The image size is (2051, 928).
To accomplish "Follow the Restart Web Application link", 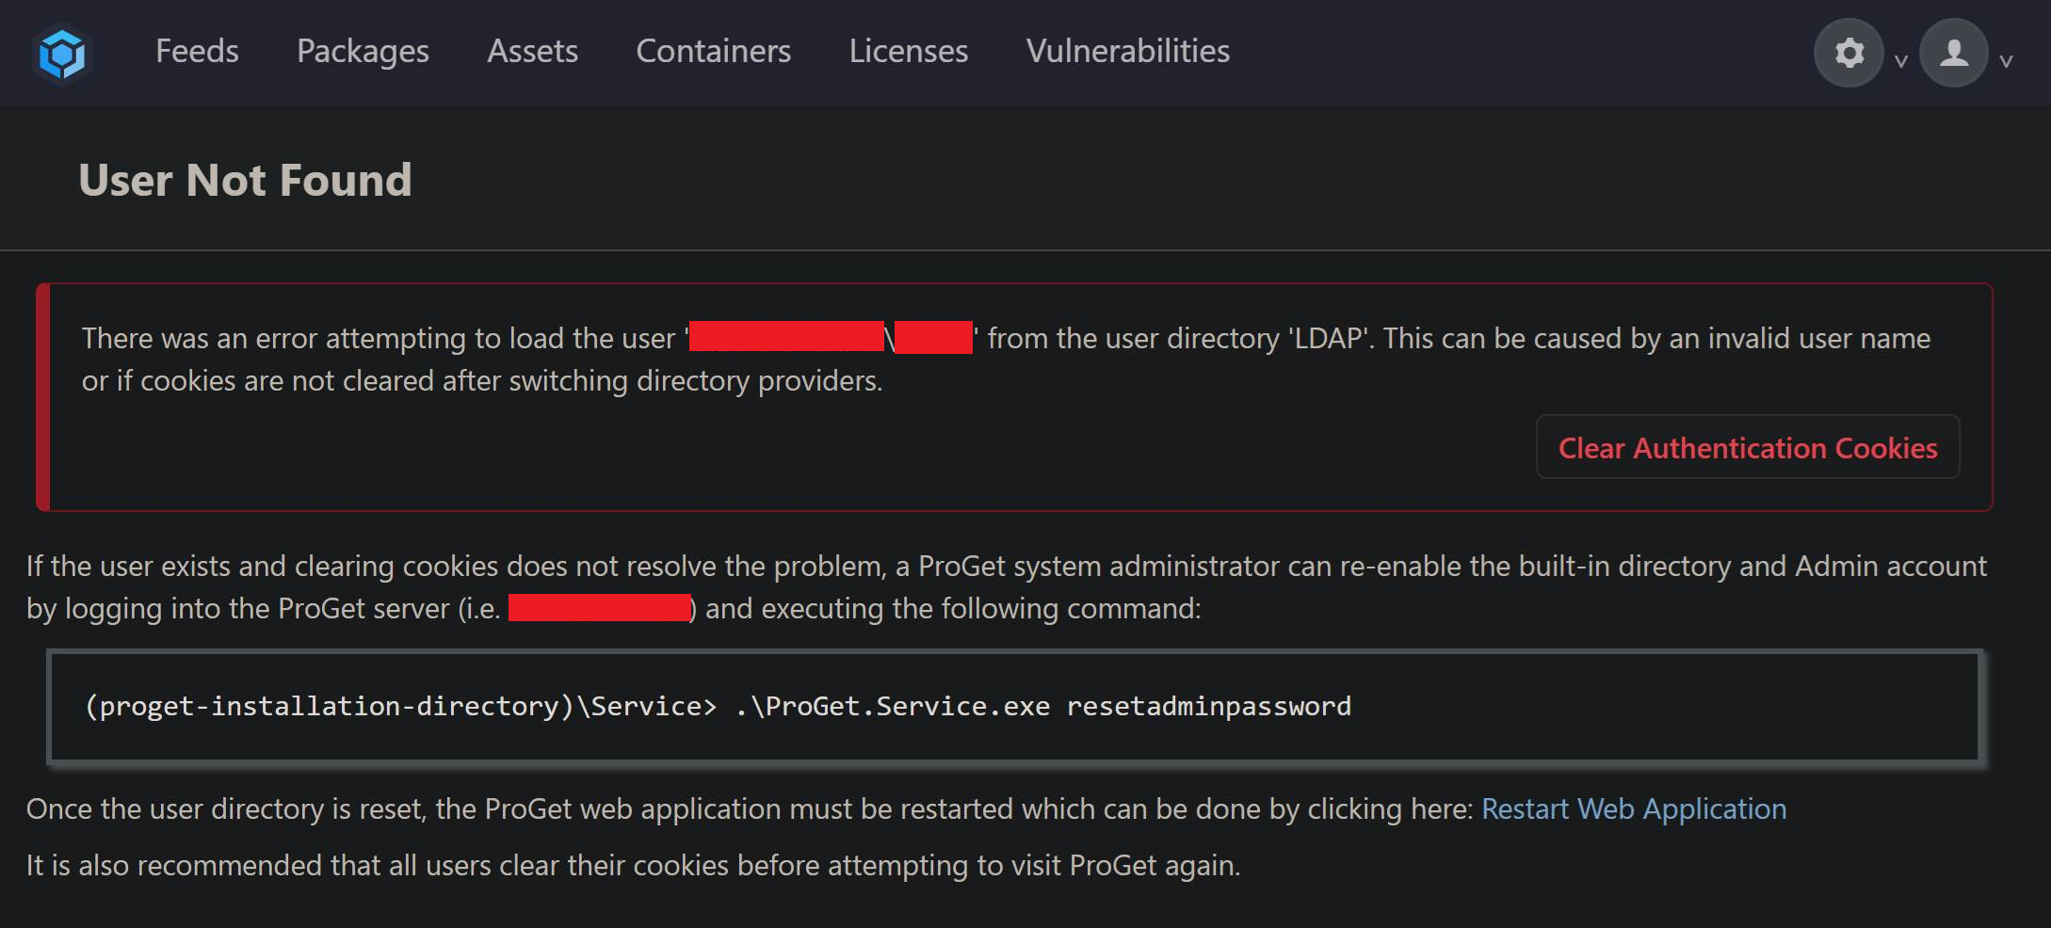I will (x=1634, y=809).
